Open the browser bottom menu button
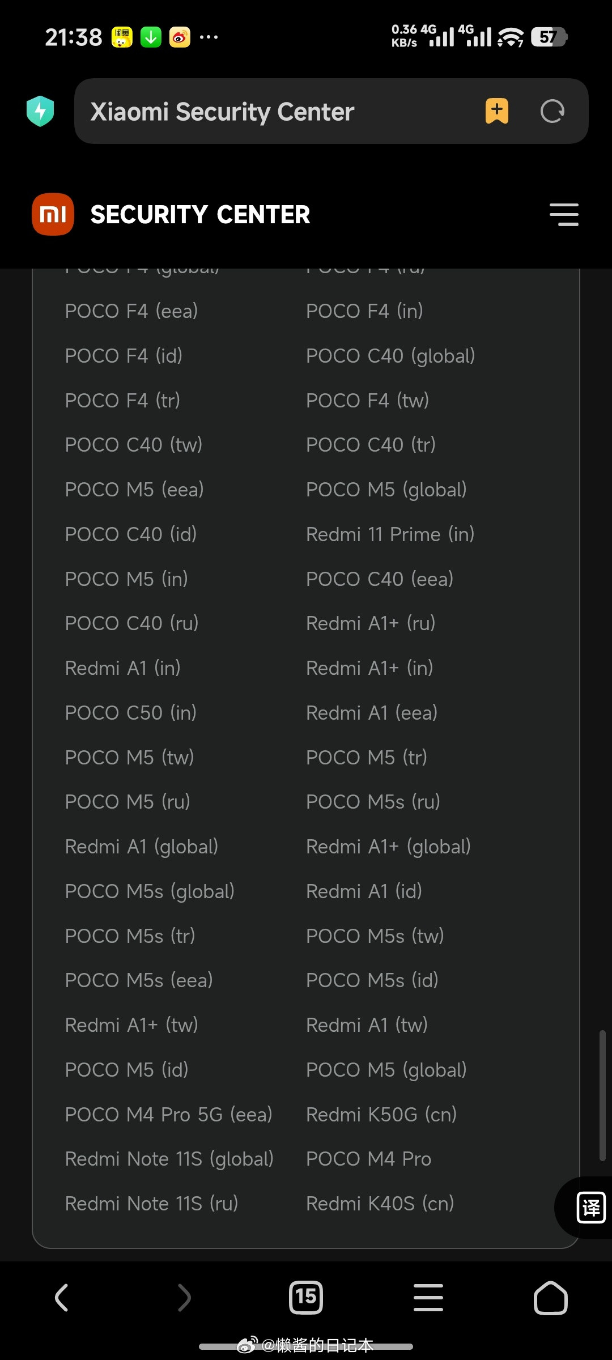This screenshot has height=1360, width=612. (x=428, y=1297)
